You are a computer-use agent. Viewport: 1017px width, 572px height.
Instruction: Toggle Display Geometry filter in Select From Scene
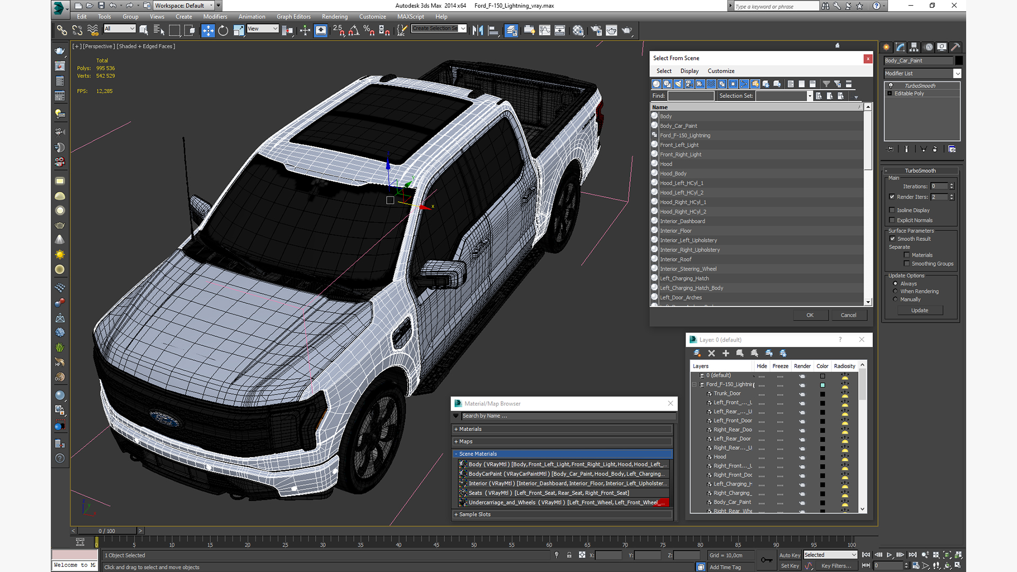[x=656, y=84]
